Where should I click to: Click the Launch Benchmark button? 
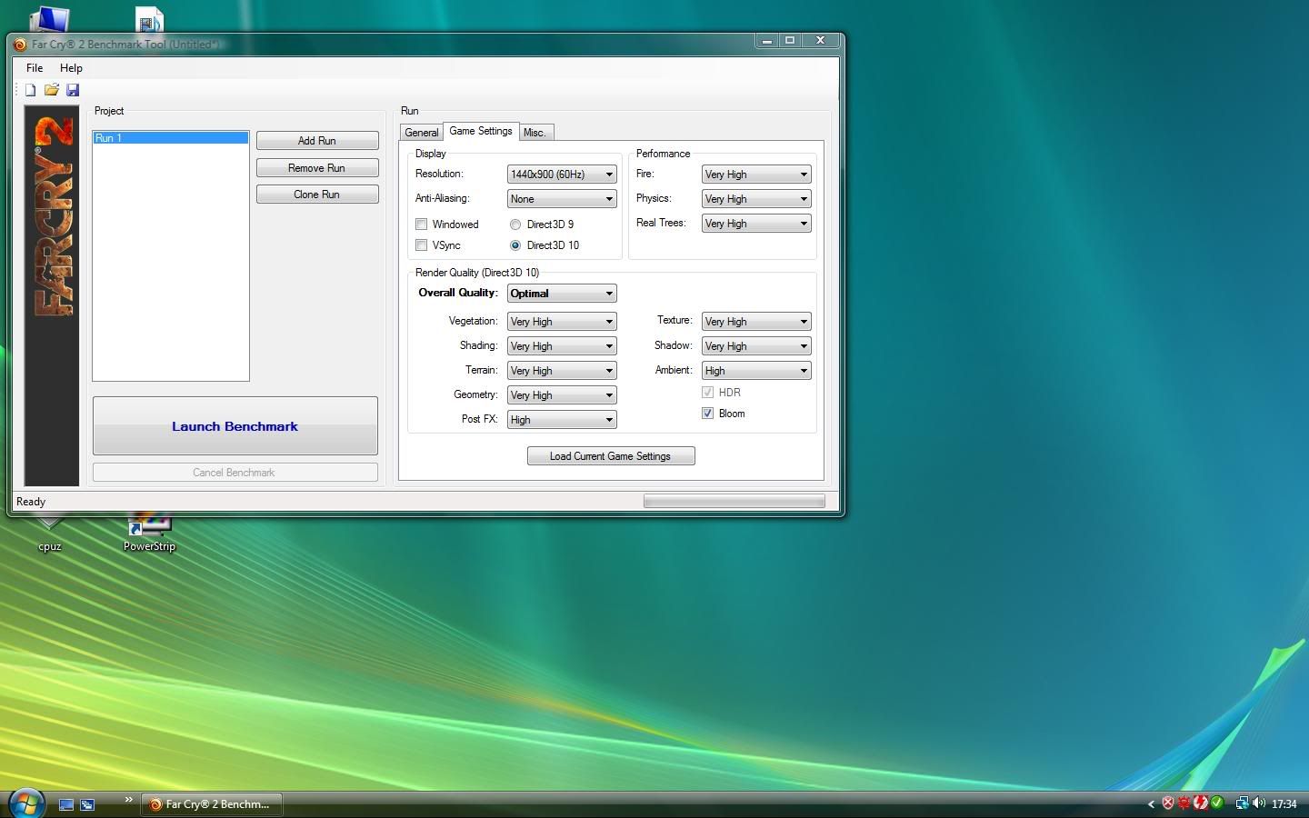pos(235,426)
